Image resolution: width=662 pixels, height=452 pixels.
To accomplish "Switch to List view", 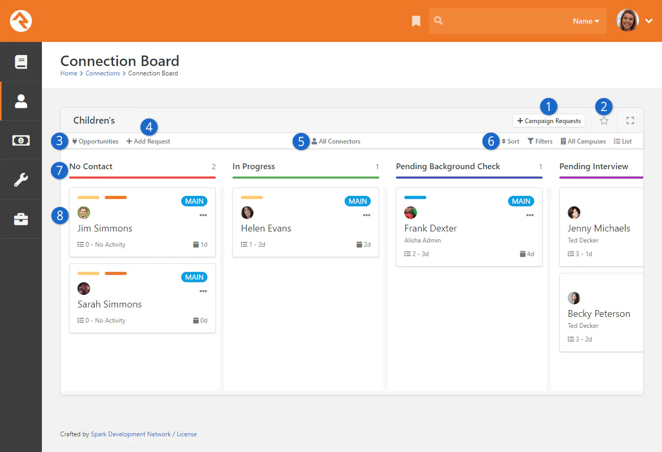I will pyautogui.click(x=623, y=141).
